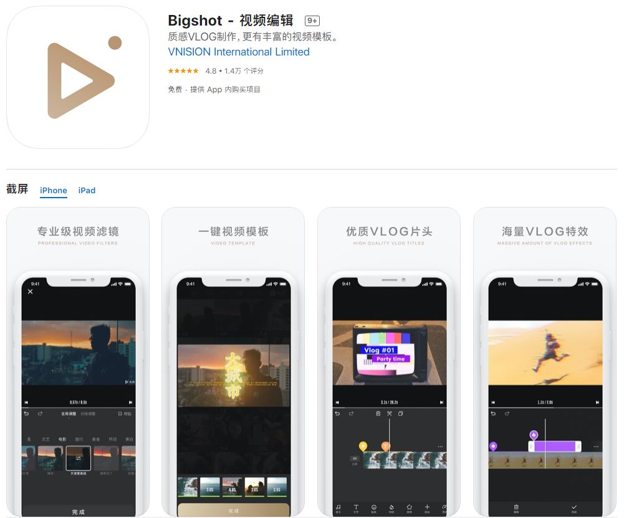Switch to the iPad screenshots tab

[87, 190]
